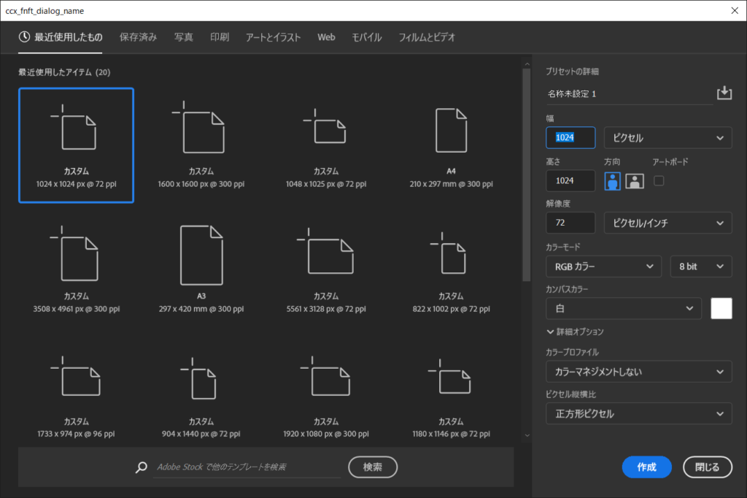Click the save preset icon beside the document name
747x498 pixels.
click(724, 93)
